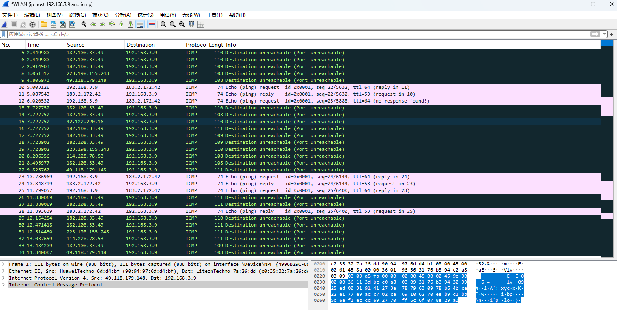Open the 工具(T) menu
Image resolution: width=617 pixels, height=310 pixels.
pyautogui.click(x=214, y=15)
